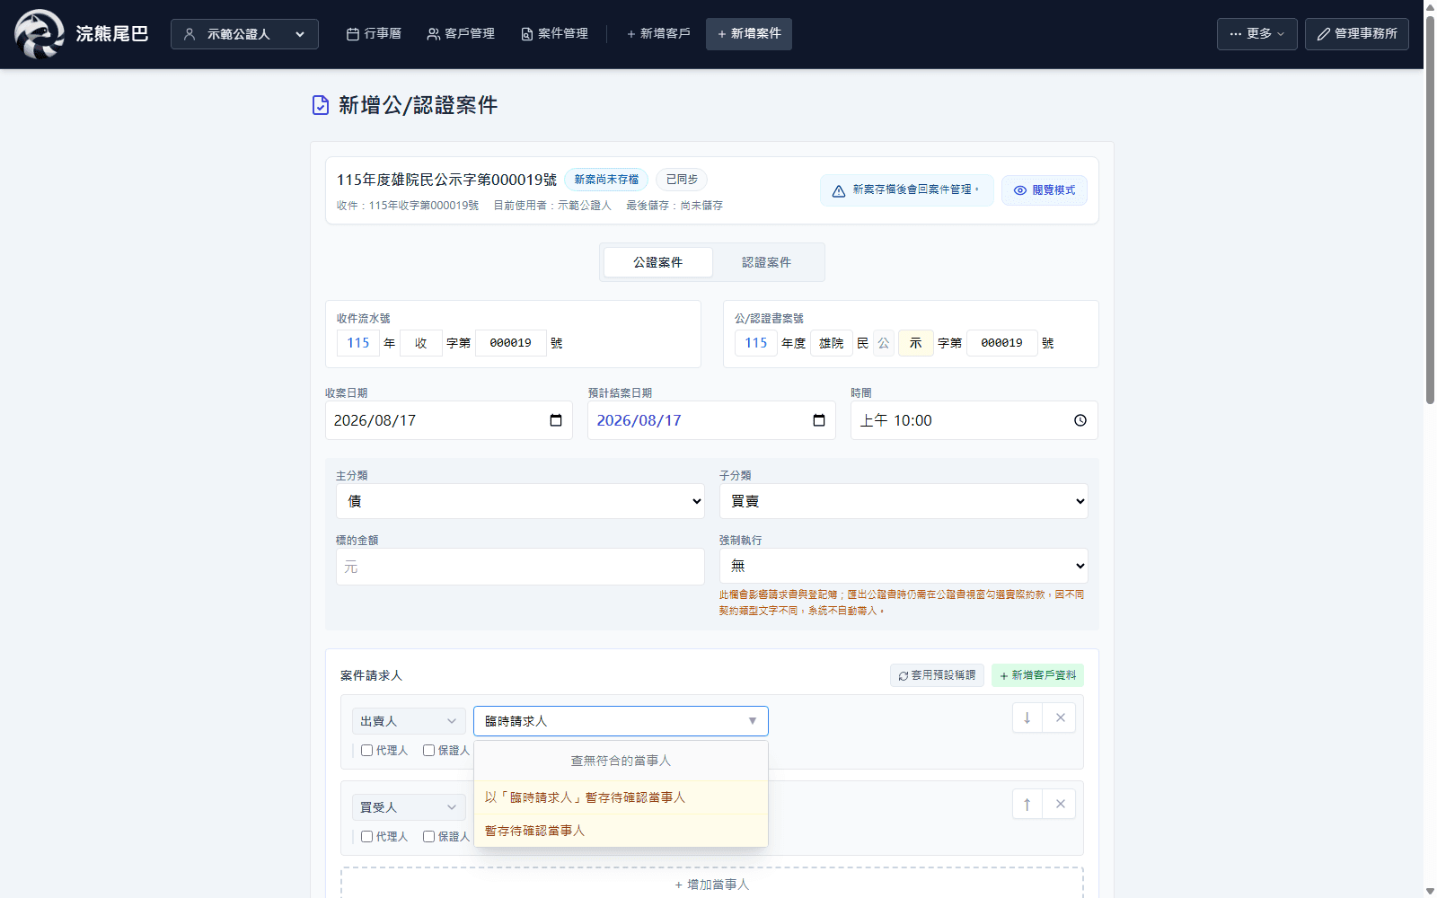Click the raccoon logo icon
The image size is (1437, 898).
[39, 34]
